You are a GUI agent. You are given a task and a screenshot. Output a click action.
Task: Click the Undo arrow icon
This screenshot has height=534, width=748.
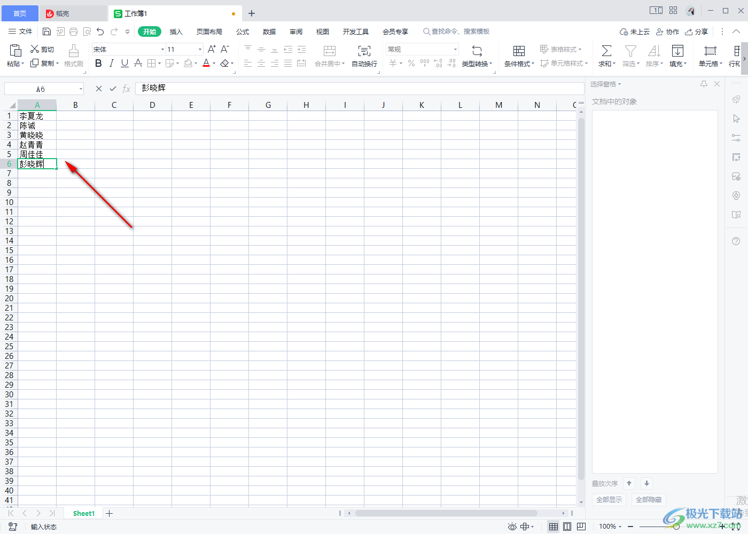point(100,32)
